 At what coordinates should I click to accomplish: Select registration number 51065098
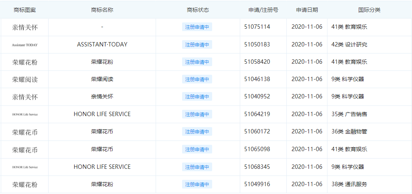(x=257, y=149)
